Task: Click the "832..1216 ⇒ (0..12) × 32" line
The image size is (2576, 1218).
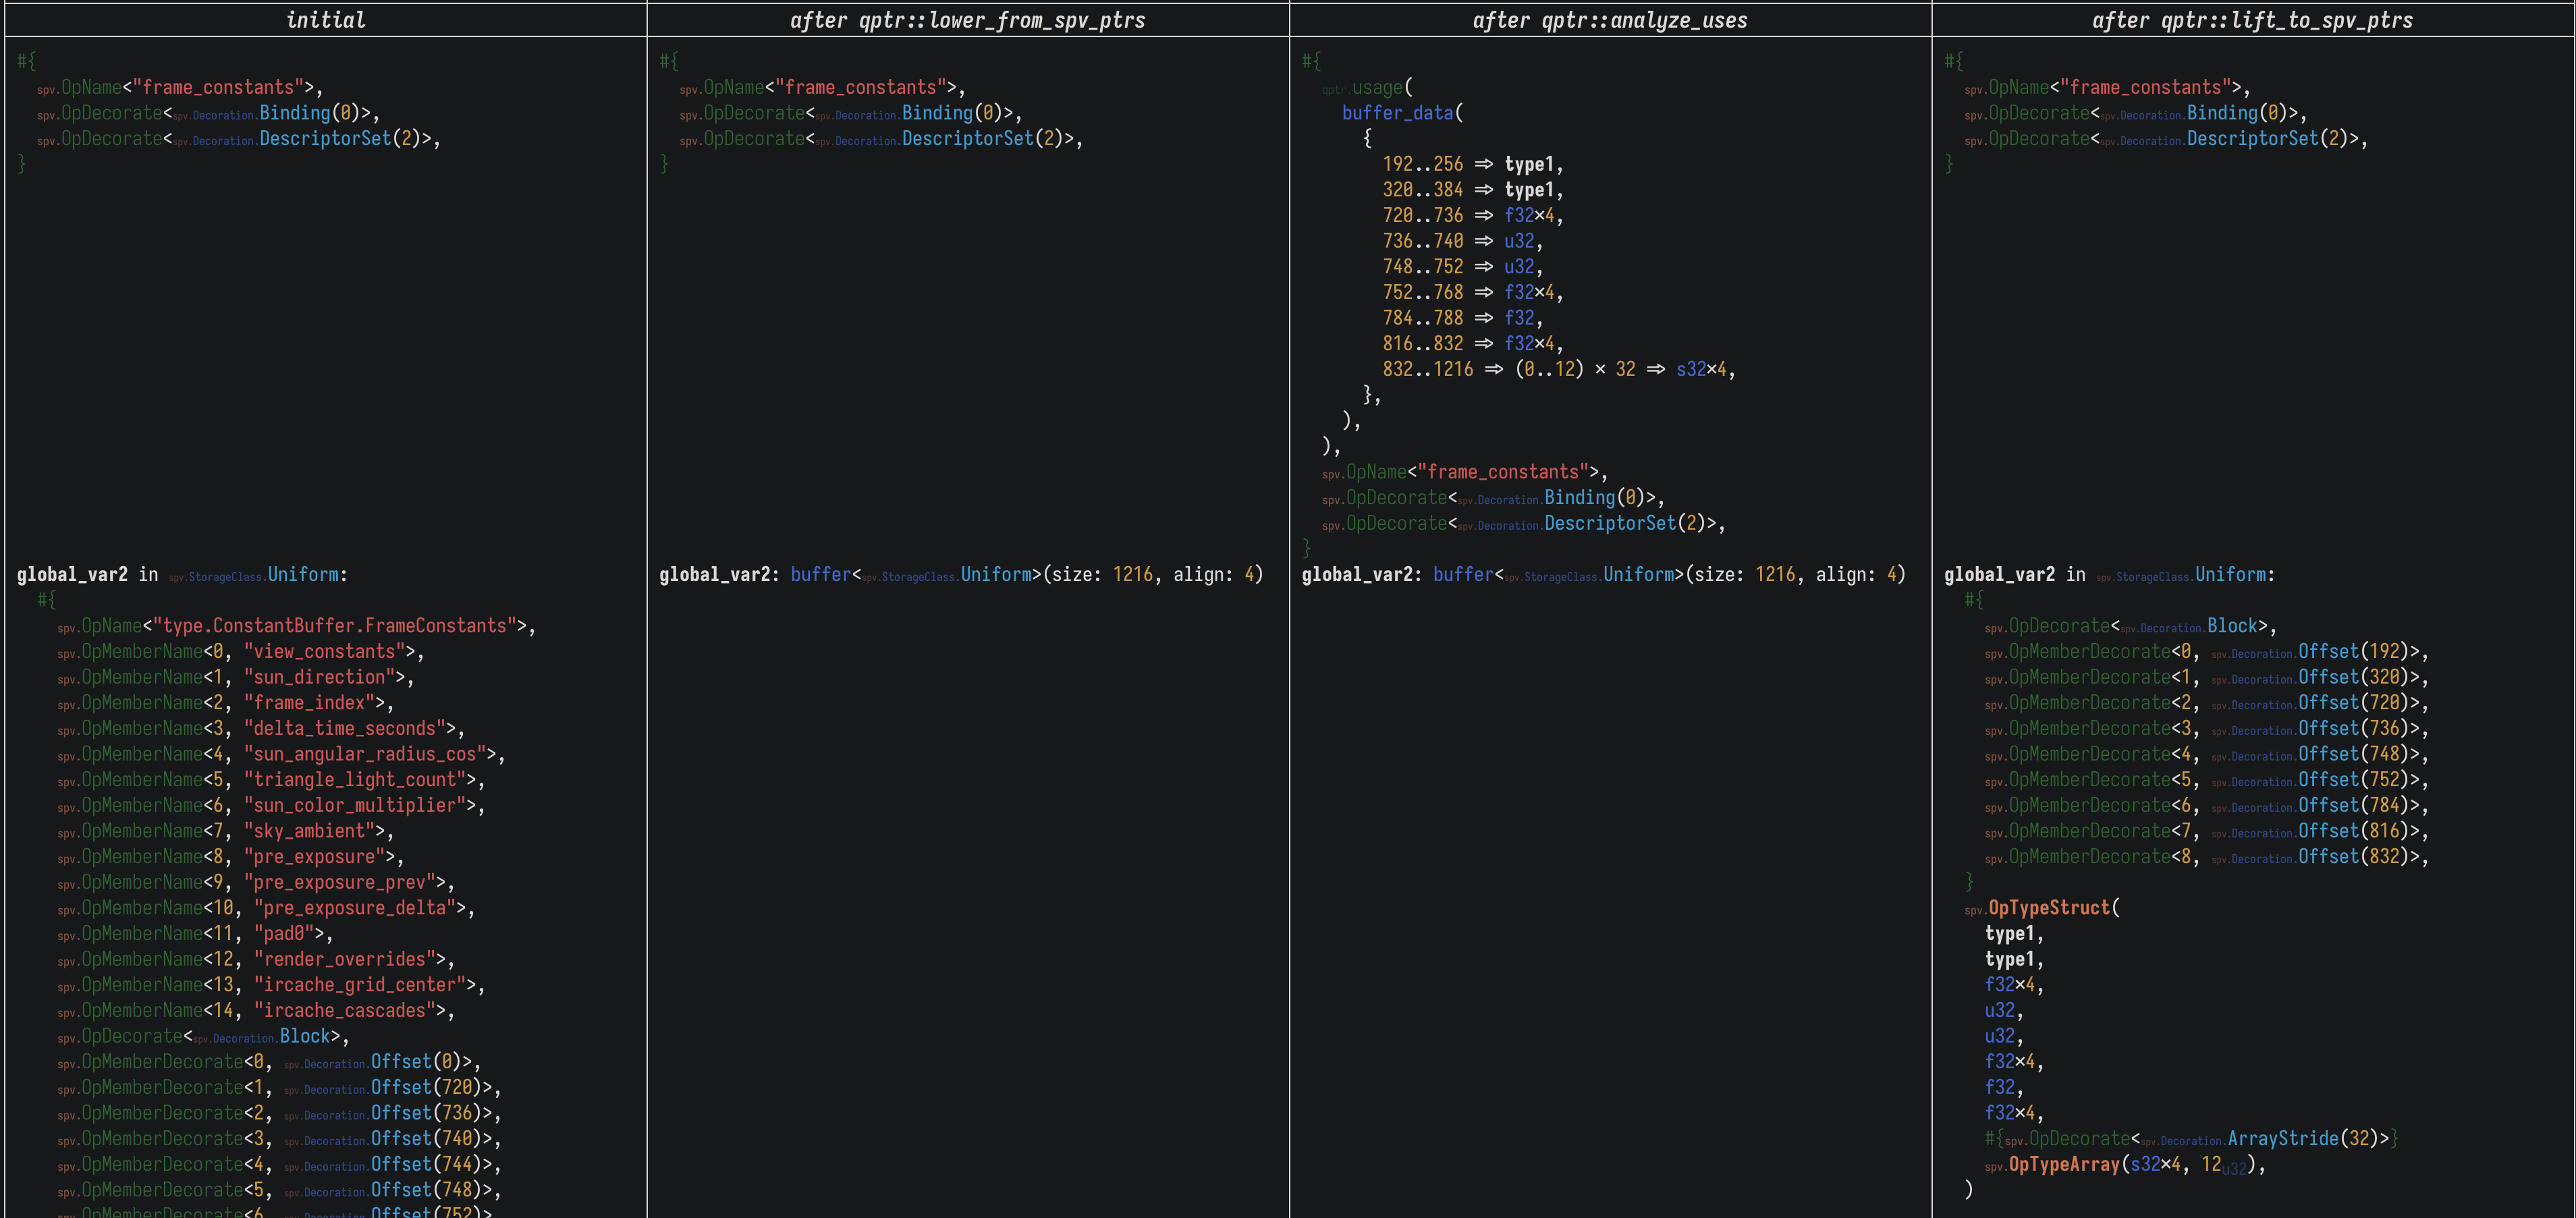Action: 1559,370
